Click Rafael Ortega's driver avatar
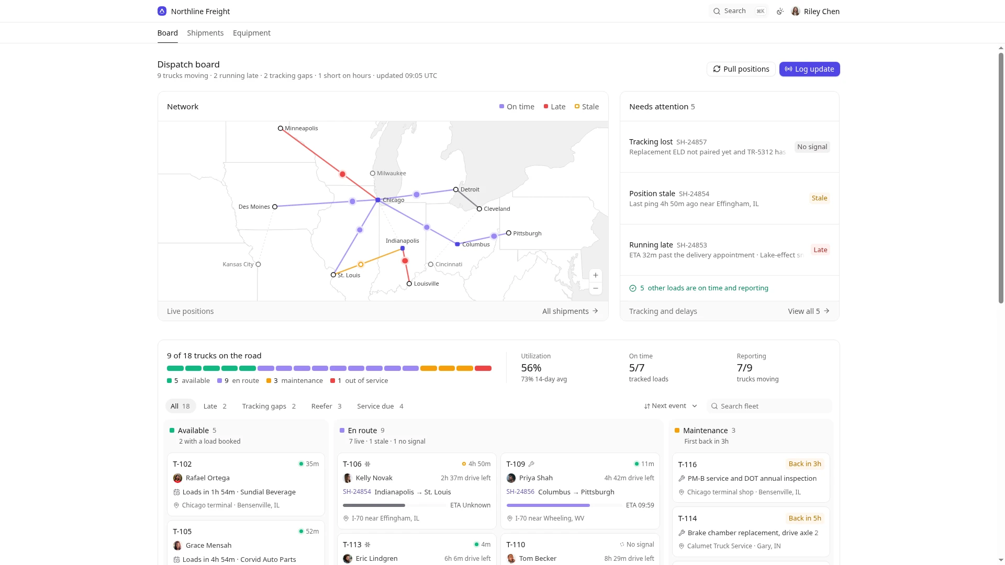The width and height of the screenshot is (1005, 565). [x=177, y=478]
